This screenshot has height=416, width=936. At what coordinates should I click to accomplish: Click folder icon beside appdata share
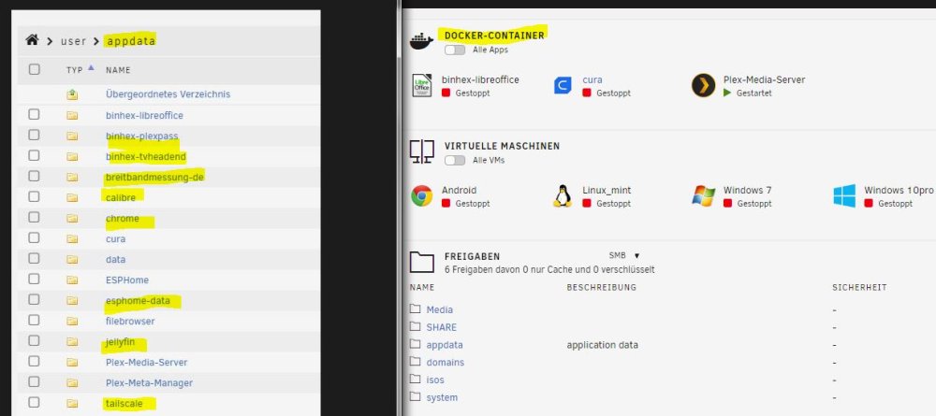pyautogui.click(x=416, y=344)
